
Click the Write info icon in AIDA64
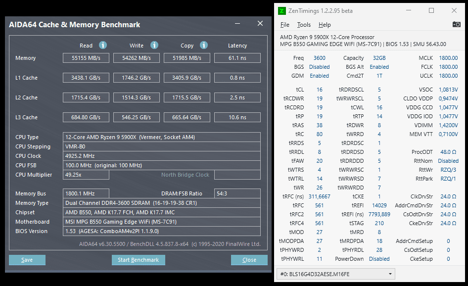[x=154, y=45]
